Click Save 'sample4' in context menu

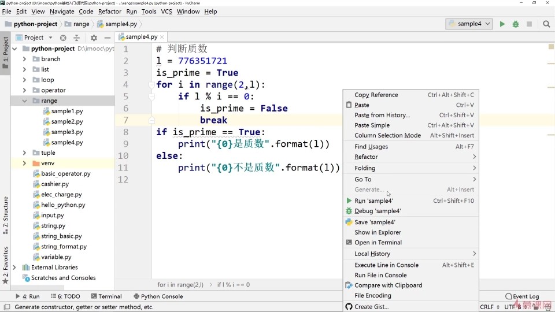411,222
